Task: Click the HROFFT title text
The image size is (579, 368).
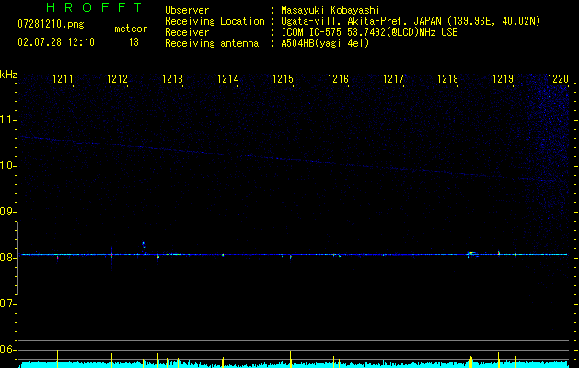Action: click(94, 7)
